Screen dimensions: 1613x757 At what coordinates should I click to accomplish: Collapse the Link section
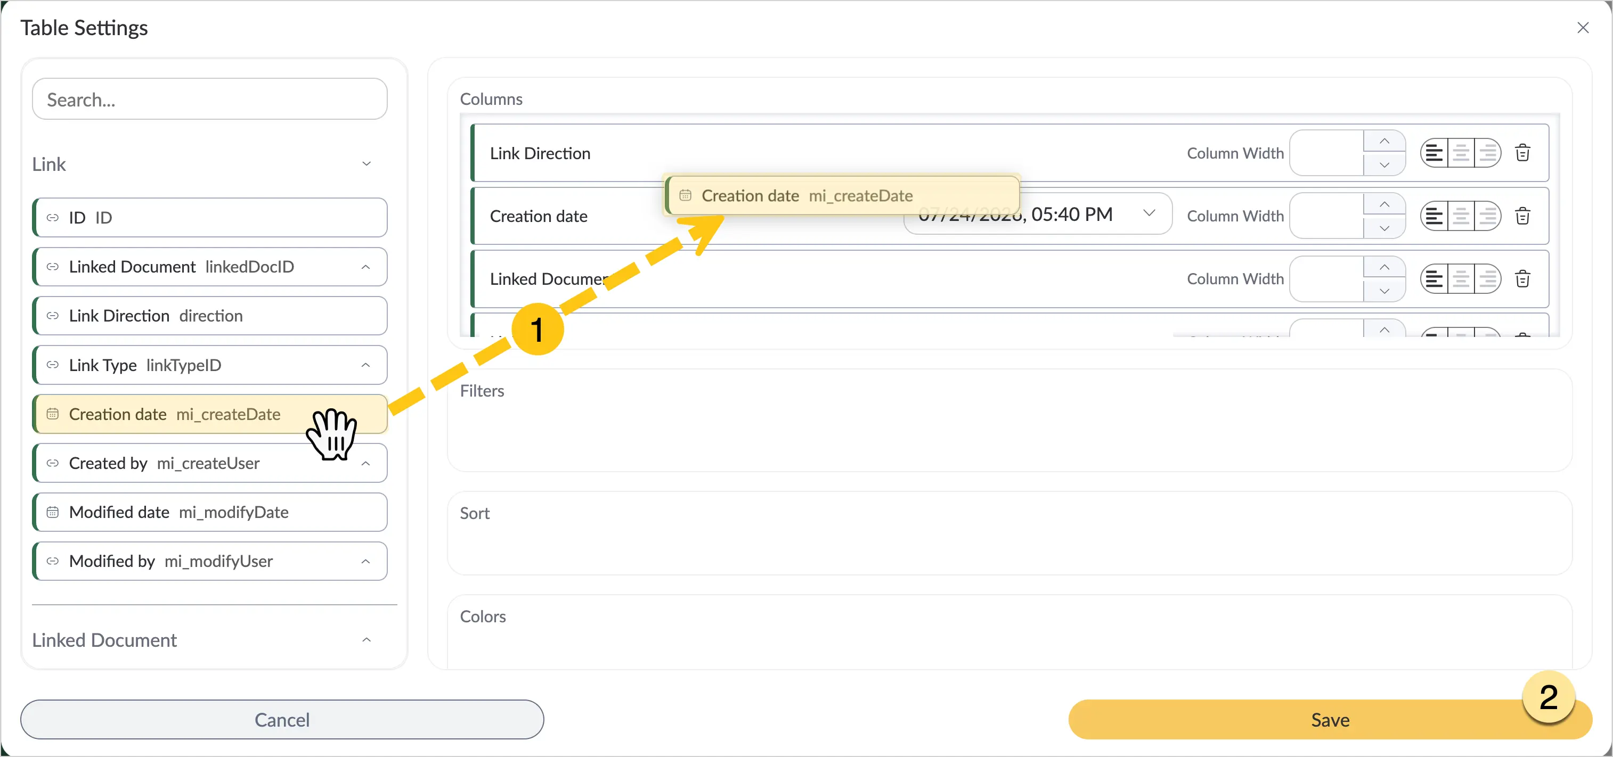[366, 164]
